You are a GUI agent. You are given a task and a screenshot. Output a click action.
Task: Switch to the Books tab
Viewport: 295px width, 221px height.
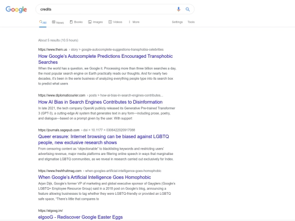coord(76,22)
